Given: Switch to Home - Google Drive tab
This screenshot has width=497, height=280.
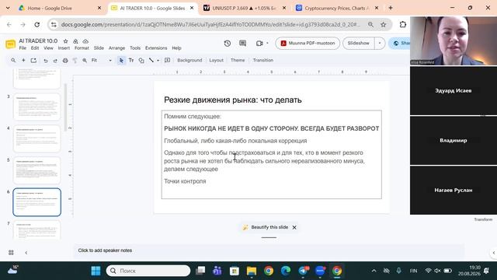Looking at the screenshot, I should coord(60,8).
